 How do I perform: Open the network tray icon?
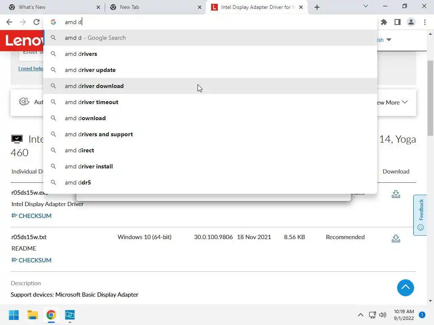point(372,315)
